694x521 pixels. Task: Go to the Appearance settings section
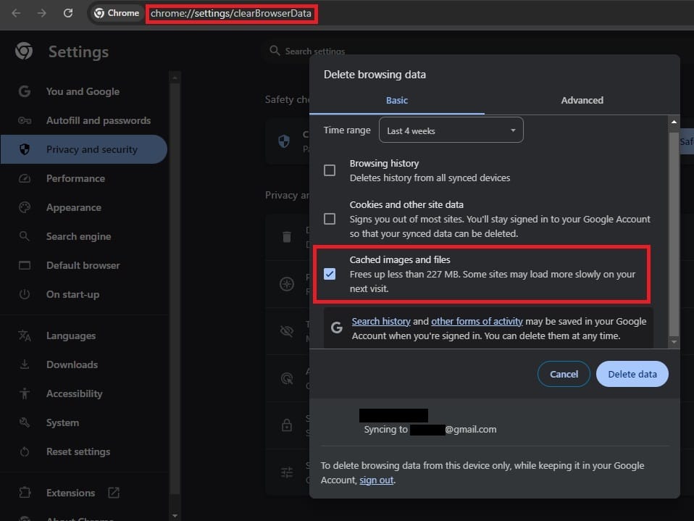point(84,207)
